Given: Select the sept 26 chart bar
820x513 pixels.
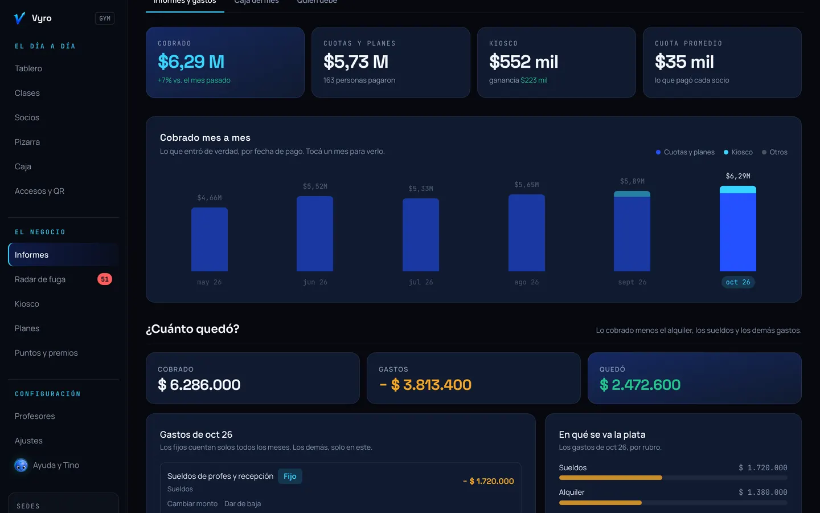Looking at the screenshot, I should pos(632,231).
